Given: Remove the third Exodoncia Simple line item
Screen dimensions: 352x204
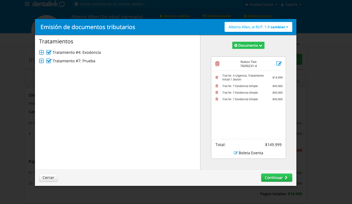Looking at the screenshot, I should pos(217,99).
